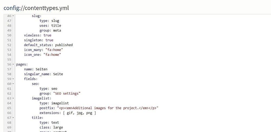Click line number 55 in the gutter
The width and height of the screenshot is (271, 132).
(x=9, y=60)
